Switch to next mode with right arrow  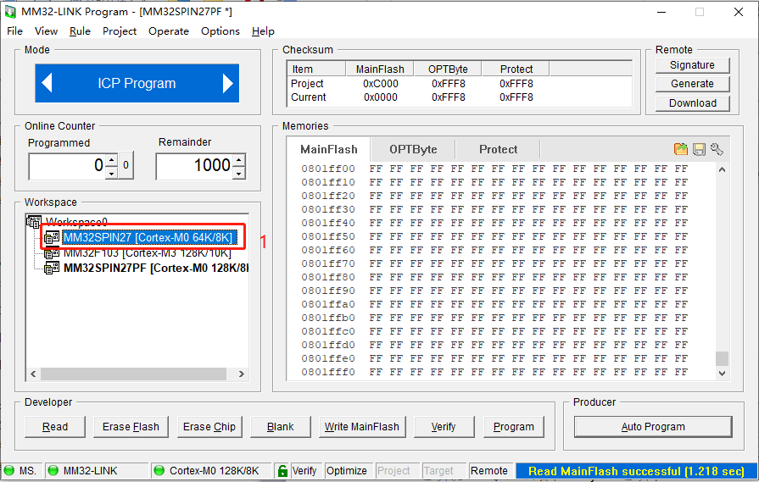(x=227, y=83)
